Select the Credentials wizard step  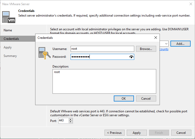(18, 39)
